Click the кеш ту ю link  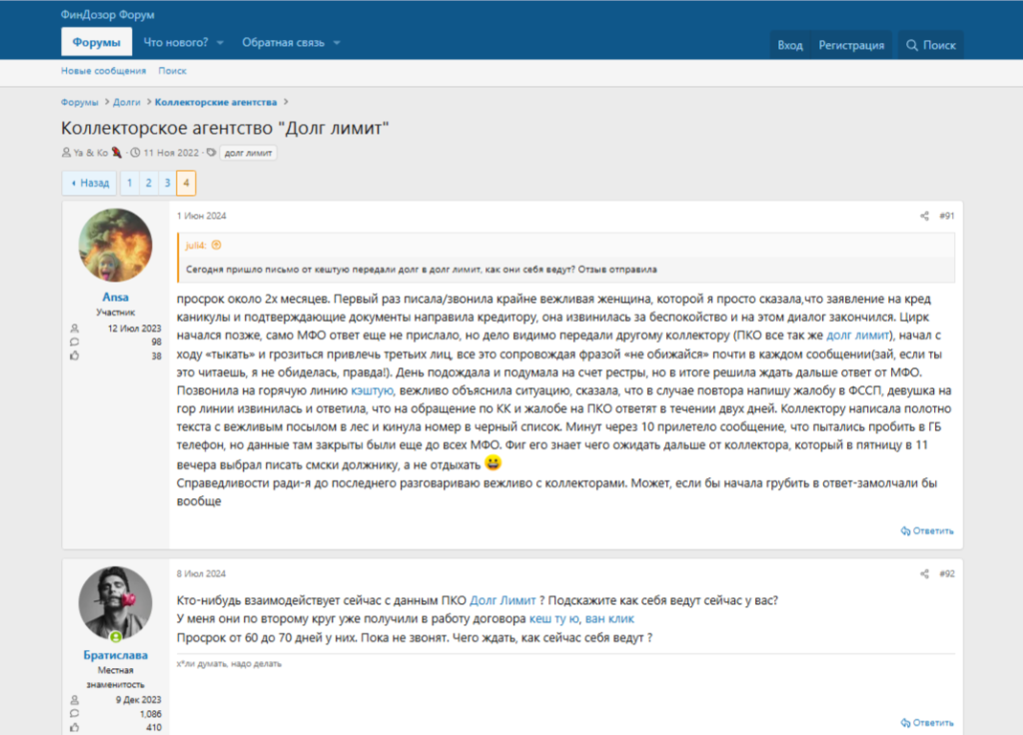(553, 619)
